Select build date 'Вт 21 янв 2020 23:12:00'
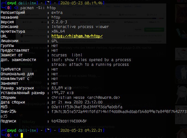 [x=77, y=102]
